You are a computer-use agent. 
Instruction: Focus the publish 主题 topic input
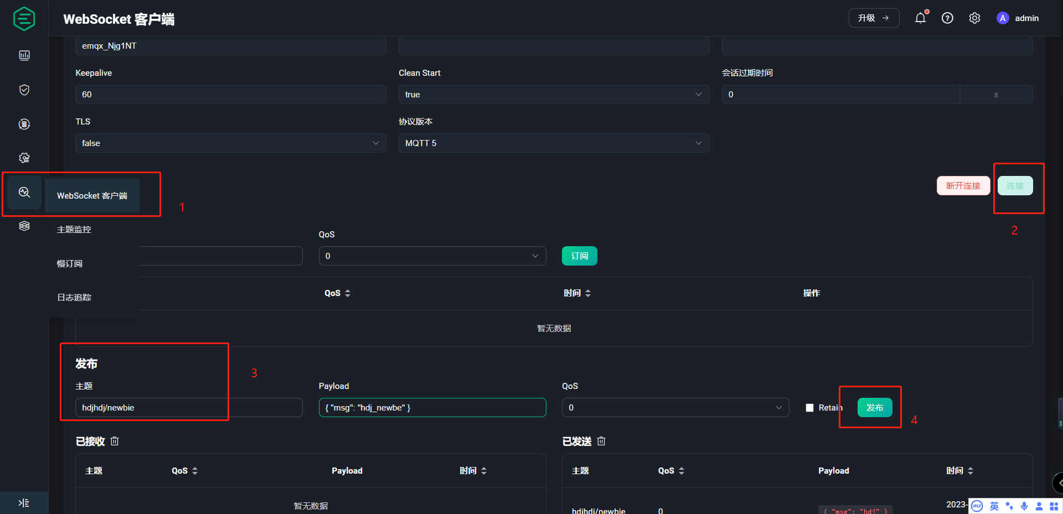point(189,408)
